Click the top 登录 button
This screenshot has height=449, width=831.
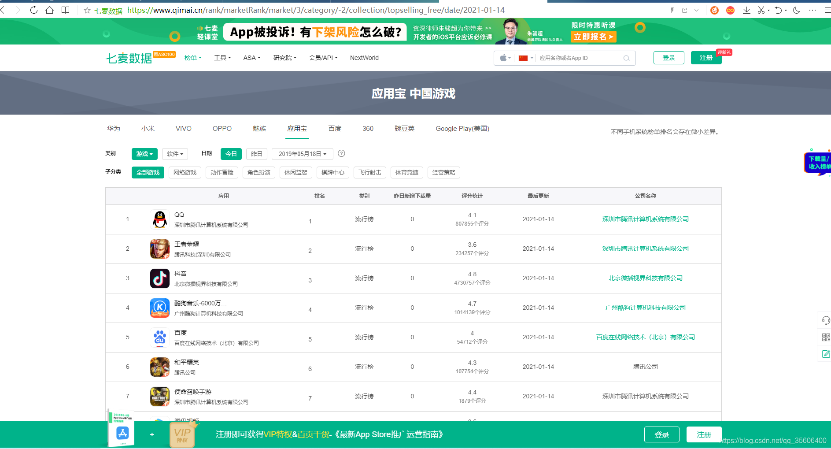(x=668, y=58)
